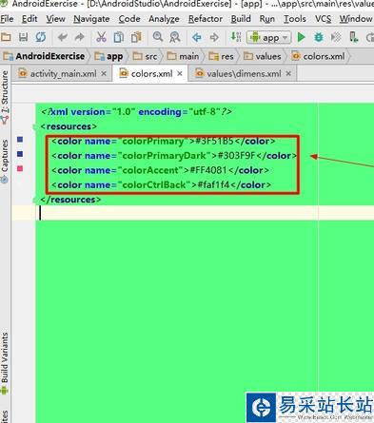Open the Structure side panel
Image resolution: width=374 pixels, height=423 pixels.
(5, 97)
